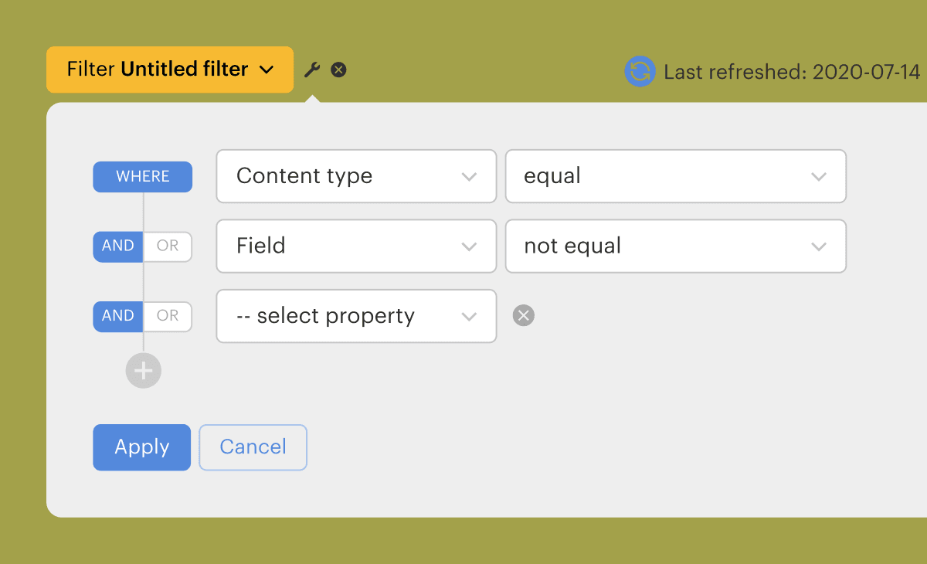Click the Apply button
Viewport: 927px width, 564px height.
(x=141, y=447)
